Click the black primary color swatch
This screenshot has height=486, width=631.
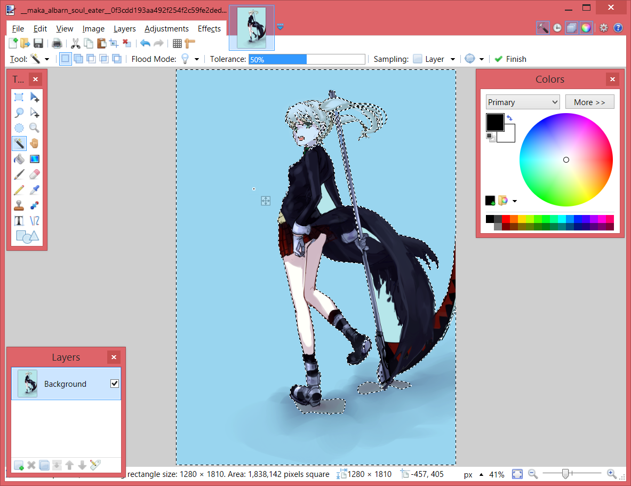click(x=495, y=122)
